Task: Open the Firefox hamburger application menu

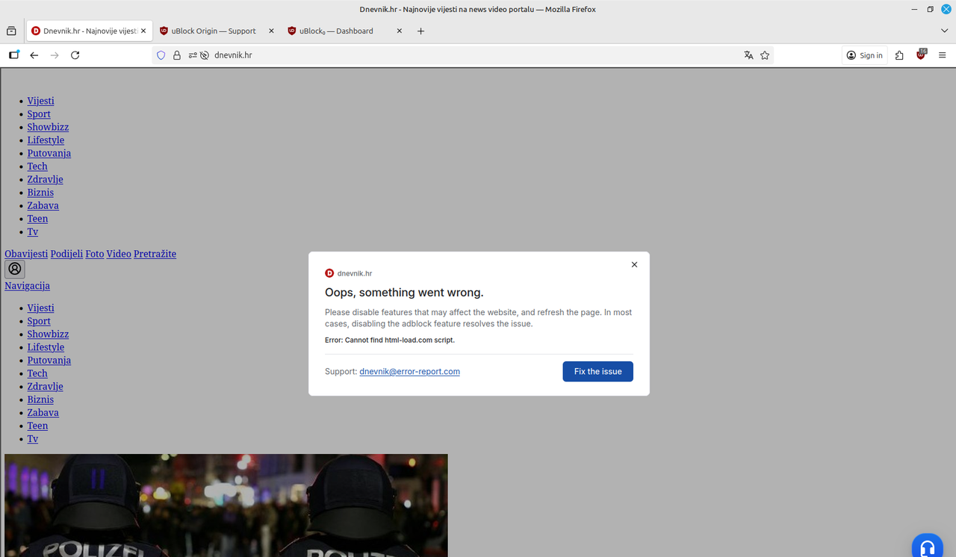Action: pos(942,55)
